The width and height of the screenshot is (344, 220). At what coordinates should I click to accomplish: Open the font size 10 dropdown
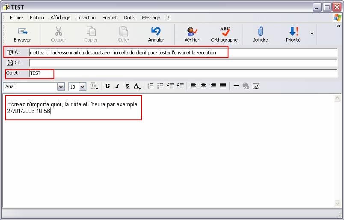82,87
